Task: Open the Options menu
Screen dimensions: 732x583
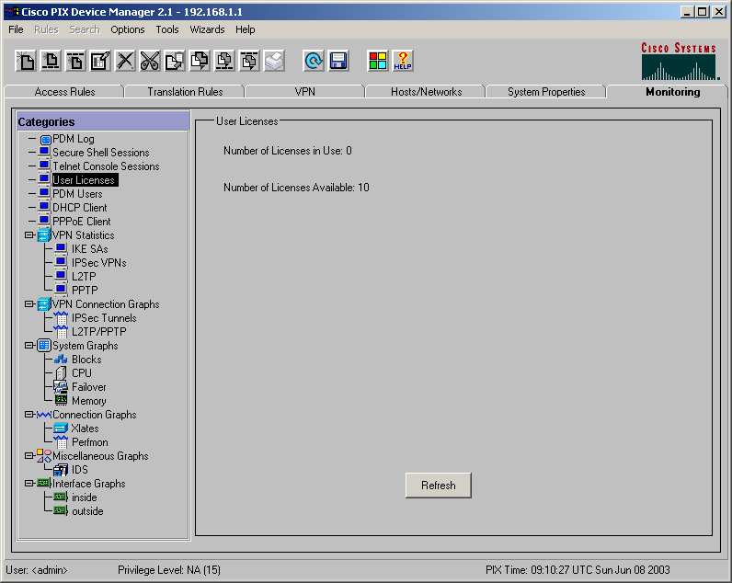Action: click(128, 29)
